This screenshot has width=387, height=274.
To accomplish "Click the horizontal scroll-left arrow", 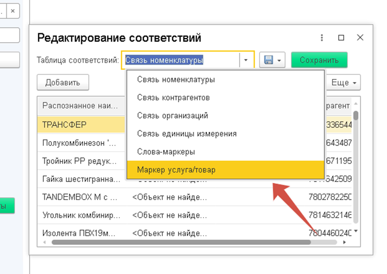I will [44, 242].
